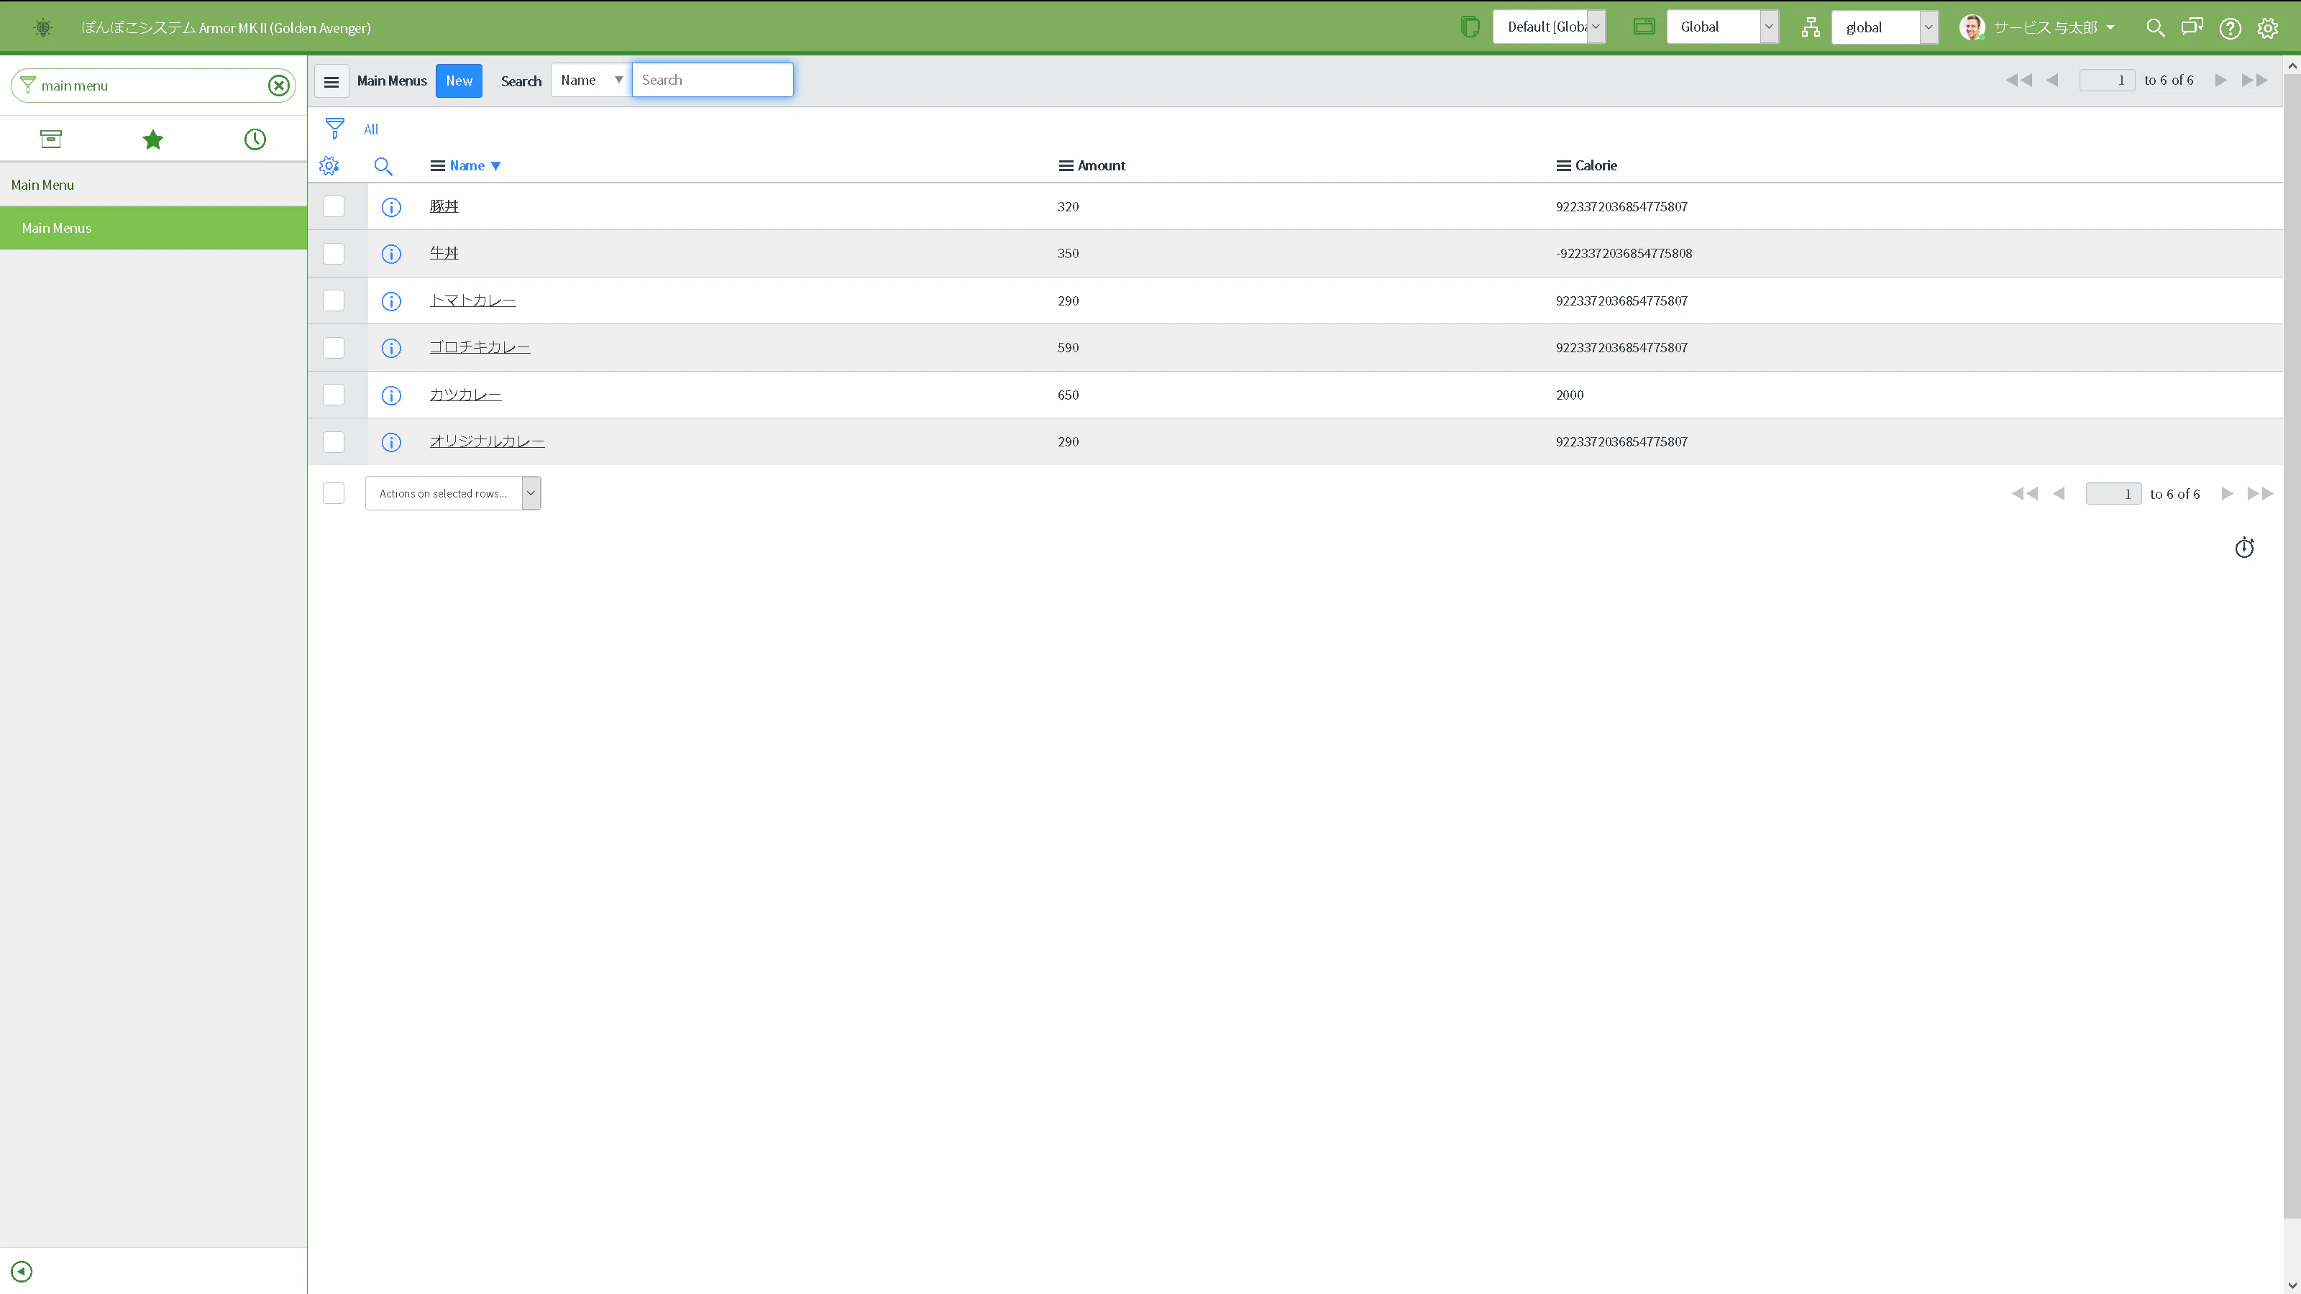The height and width of the screenshot is (1294, 2301).
Task: Open response time stopwatch icon
Action: tap(2245, 547)
